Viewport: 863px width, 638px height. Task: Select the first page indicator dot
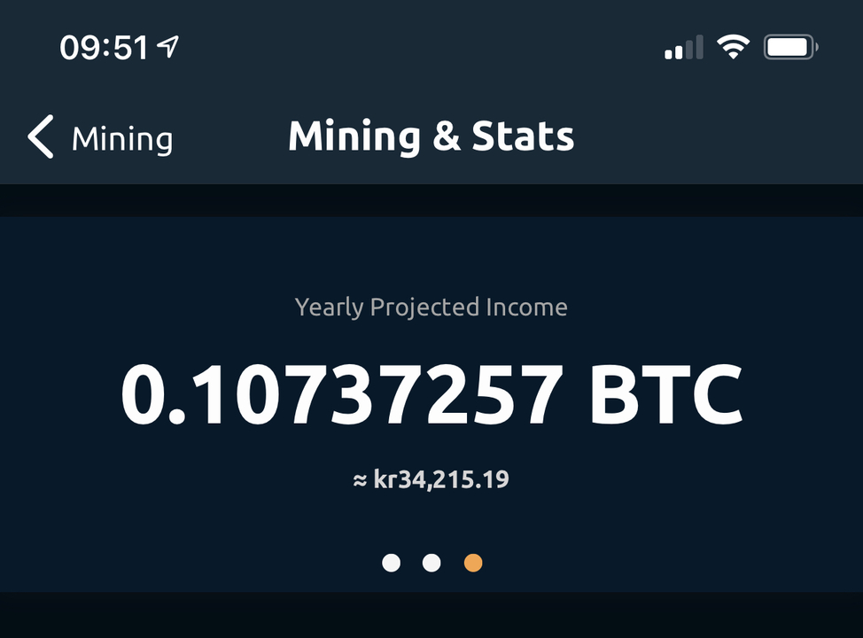(x=392, y=563)
